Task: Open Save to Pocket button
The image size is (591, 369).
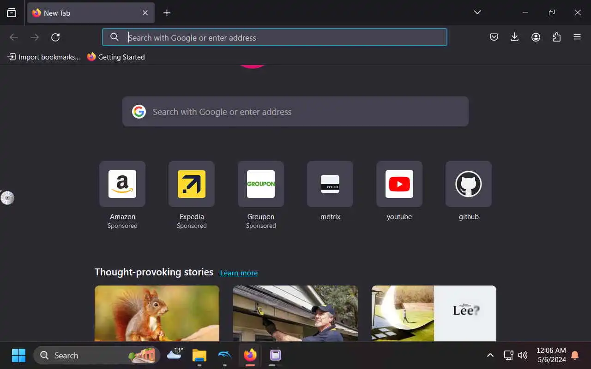Action: coord(494,37)
